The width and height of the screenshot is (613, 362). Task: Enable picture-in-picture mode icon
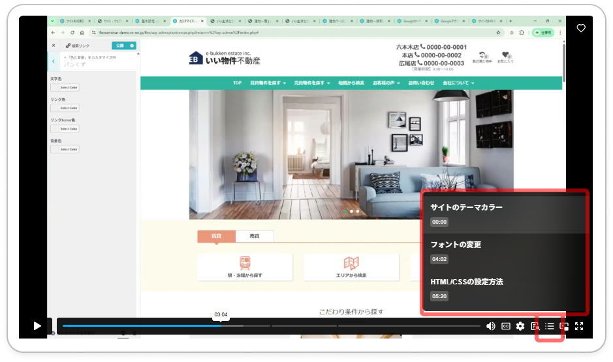coord(564,326)
